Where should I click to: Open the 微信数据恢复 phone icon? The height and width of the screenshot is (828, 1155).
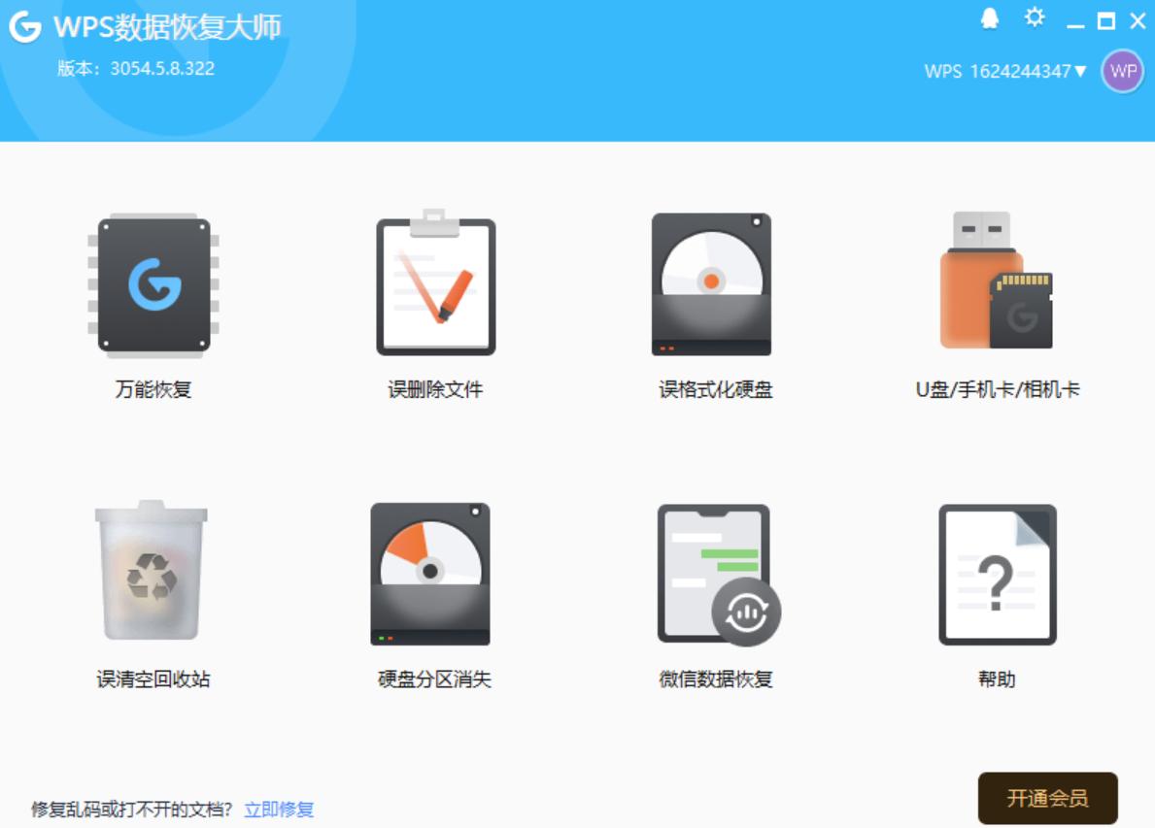pyautogui.click(x=719, y=576)
